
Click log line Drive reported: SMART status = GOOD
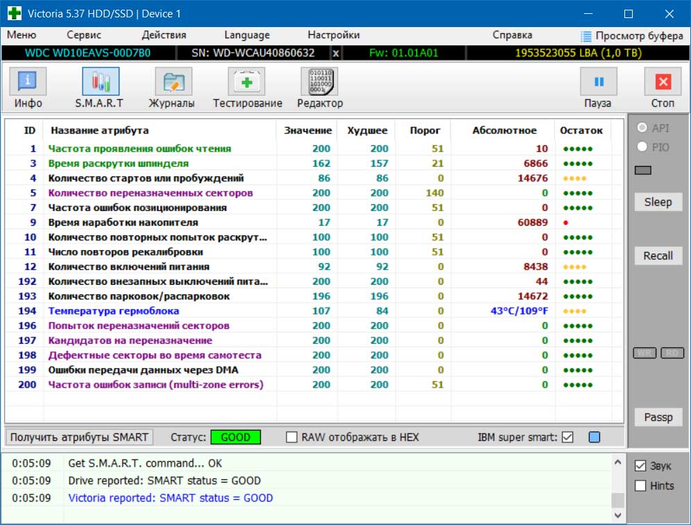[164, 481]
